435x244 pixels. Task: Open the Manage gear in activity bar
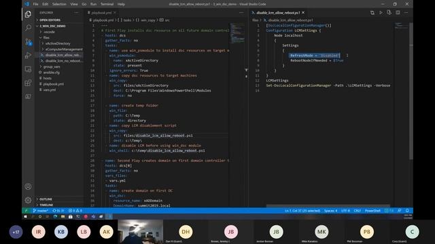28,200
